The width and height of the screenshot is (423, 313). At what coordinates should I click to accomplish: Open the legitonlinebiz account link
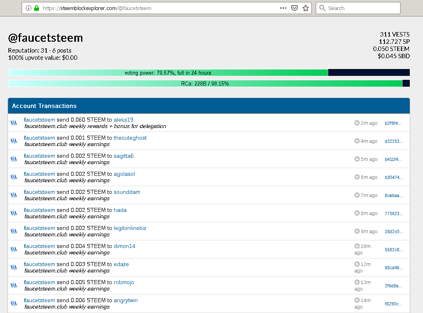[x=130, y=228]
